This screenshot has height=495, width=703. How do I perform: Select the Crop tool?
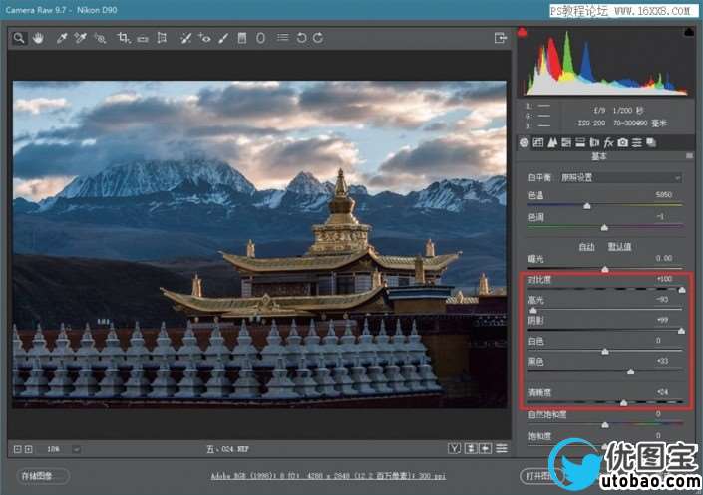[123, 38]
